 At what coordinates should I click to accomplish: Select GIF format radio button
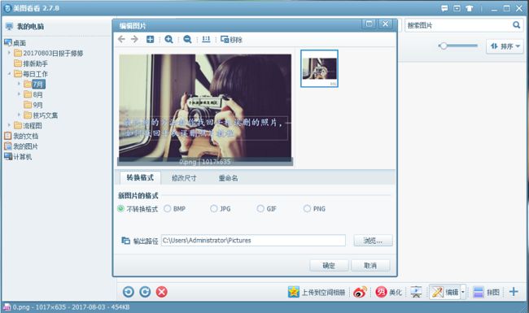tap(260, 209)
